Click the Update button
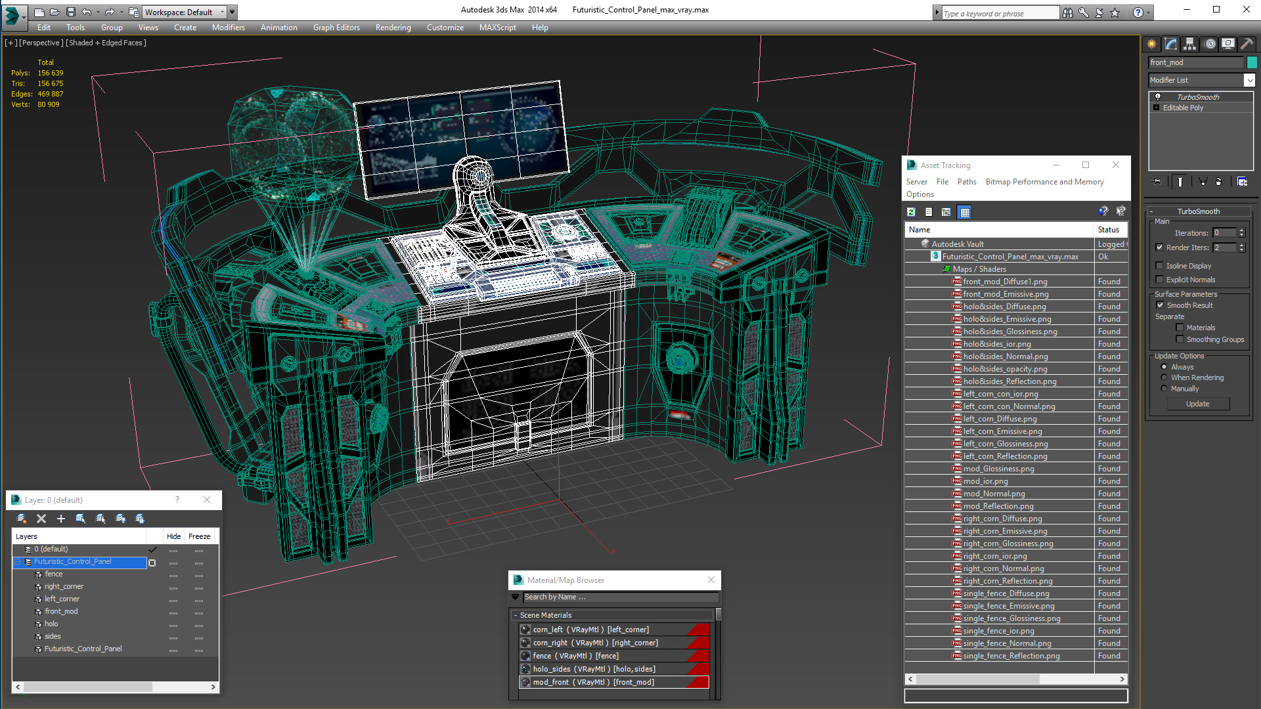 [1198, 404]
